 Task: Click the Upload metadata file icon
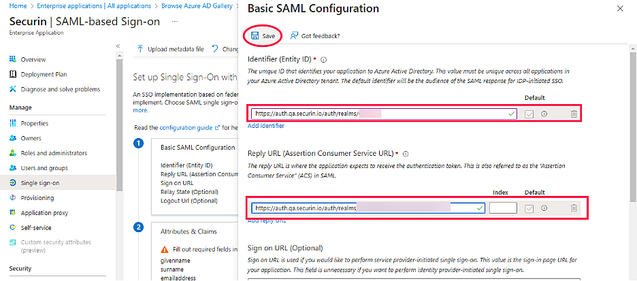coord(140,49)
